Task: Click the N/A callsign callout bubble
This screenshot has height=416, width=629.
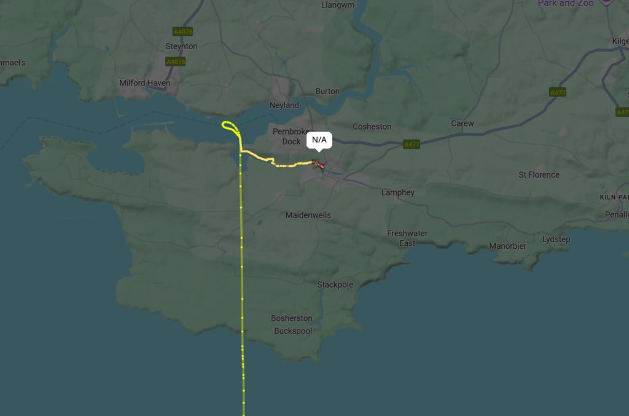Action: tap(319, 140)
